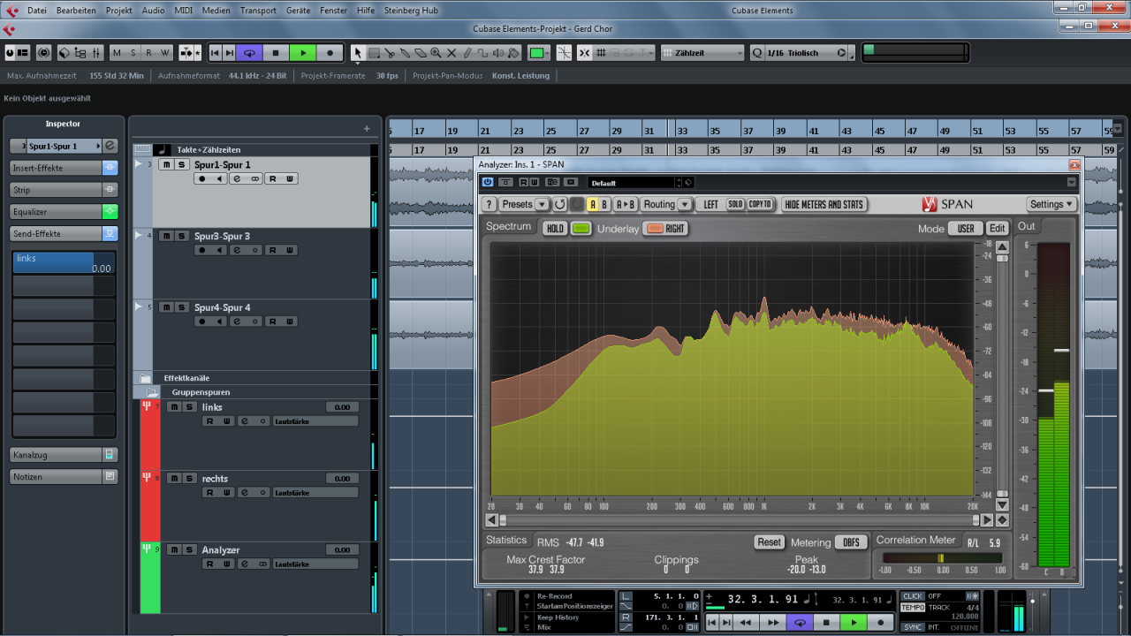Click SPAN reset circular arrow icon
The width and height of the screenshot is (1131, 636).
click(x=560, y=204)
